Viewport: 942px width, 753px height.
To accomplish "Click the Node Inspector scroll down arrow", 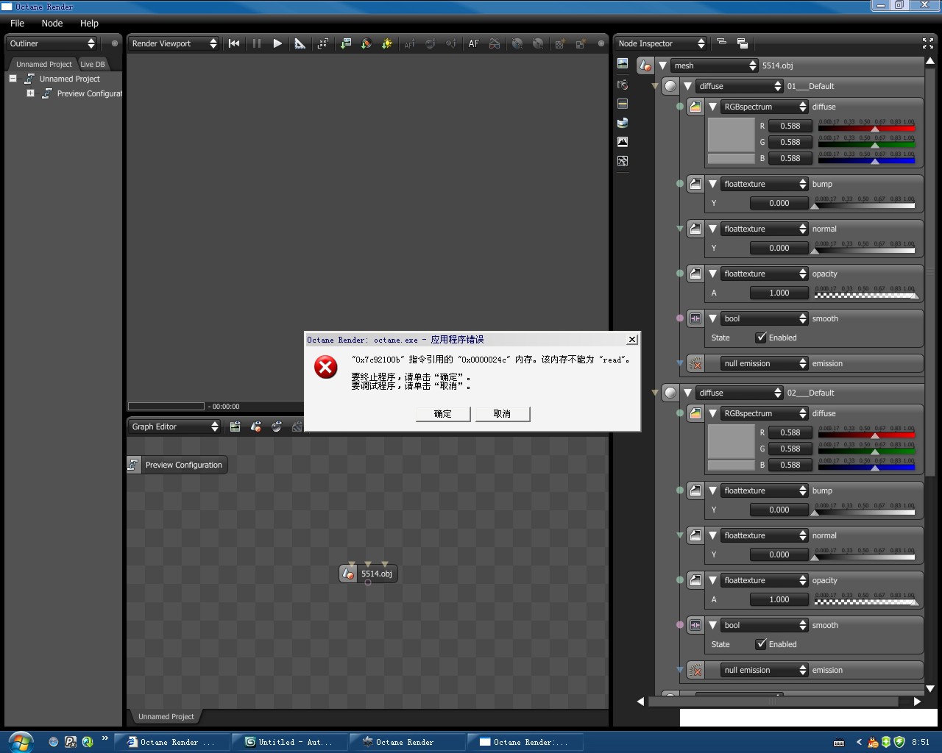I will (930, 688).
